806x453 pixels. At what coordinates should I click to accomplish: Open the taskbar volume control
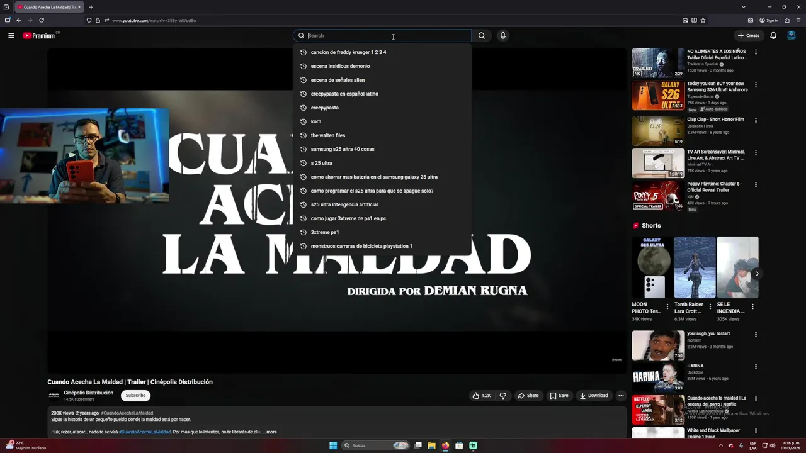(773, 445)
